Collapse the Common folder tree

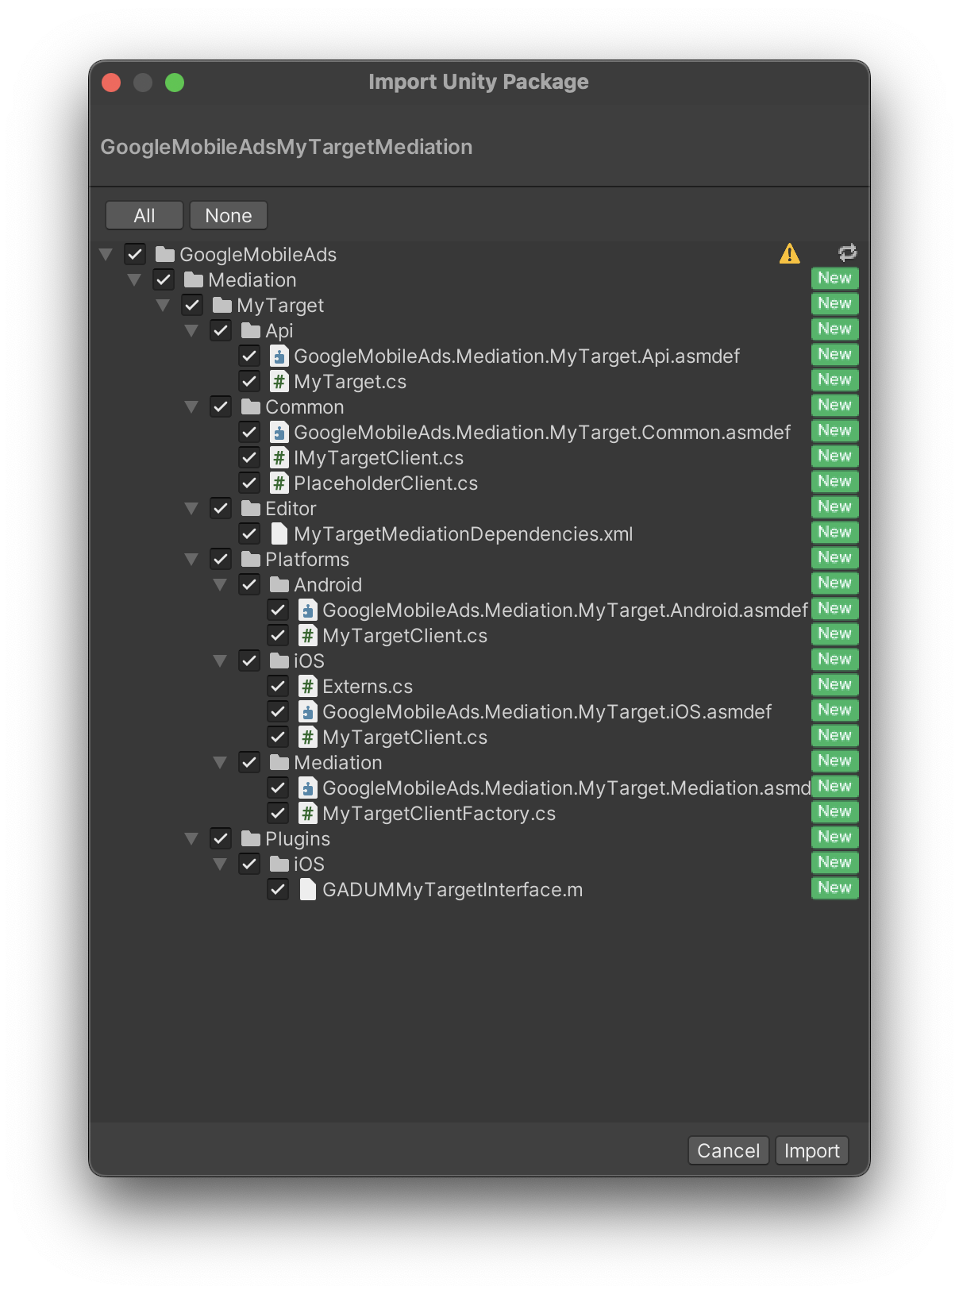tap(191, 407)
